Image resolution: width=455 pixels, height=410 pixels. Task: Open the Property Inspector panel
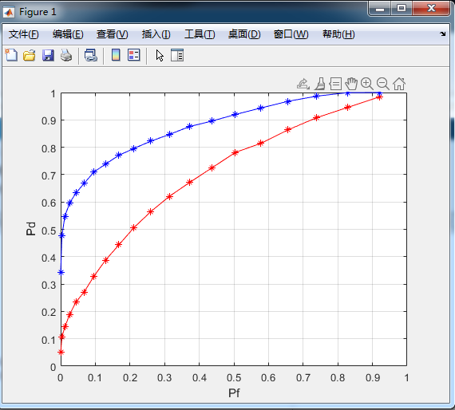point(177,55)
